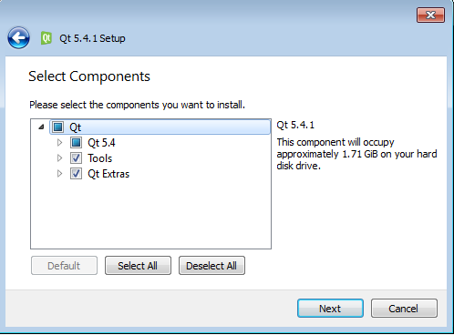
Task: Abort setup with the Cancel button
Action: pos(404,309)
